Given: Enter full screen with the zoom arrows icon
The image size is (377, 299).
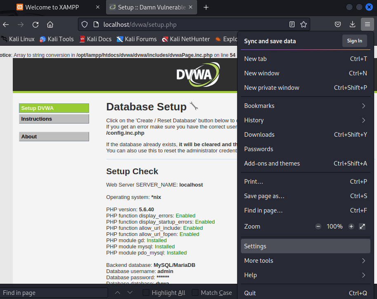Looking at the screenshot, I should coord(362,227).
